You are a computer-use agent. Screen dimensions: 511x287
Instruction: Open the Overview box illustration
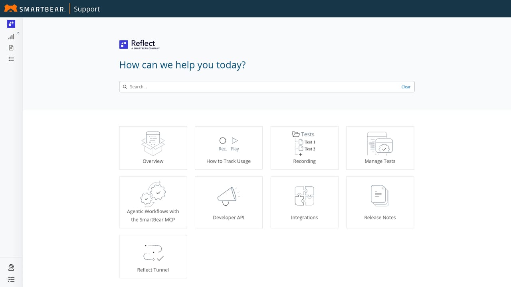tap(153, 143)
